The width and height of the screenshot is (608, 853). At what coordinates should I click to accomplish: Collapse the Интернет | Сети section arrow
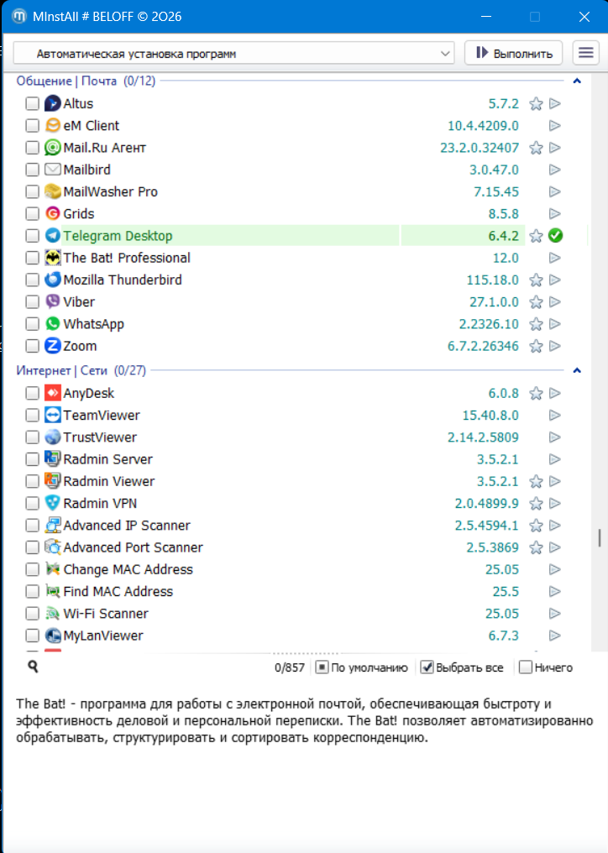coord(577,370)
